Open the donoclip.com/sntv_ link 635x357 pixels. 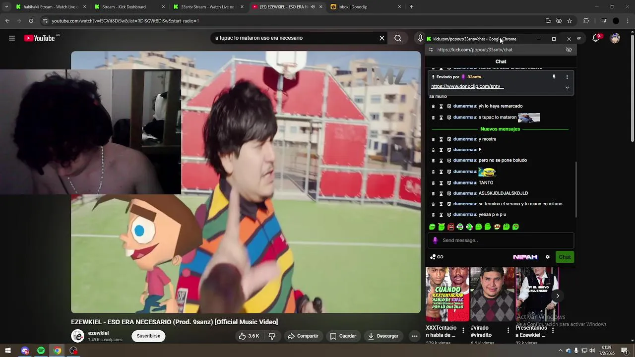click(x=467, y=86)
